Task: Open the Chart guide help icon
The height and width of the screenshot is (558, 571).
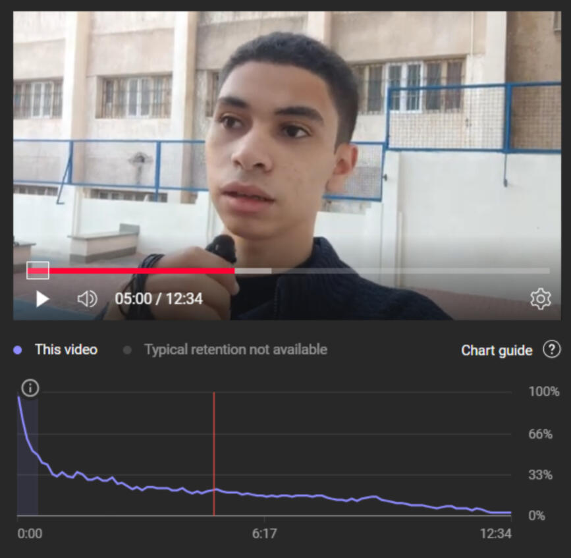Action: pyautogui.click(x=552, y=350)
